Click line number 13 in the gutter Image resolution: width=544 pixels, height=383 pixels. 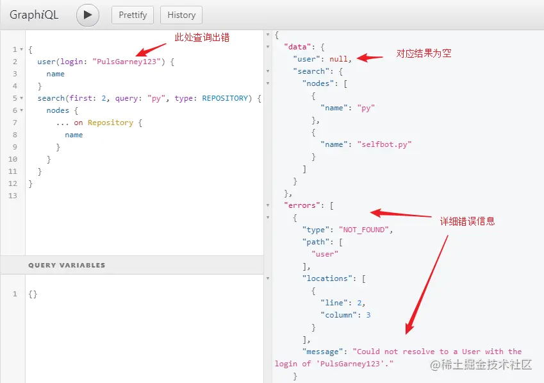[x=12, y=196]
